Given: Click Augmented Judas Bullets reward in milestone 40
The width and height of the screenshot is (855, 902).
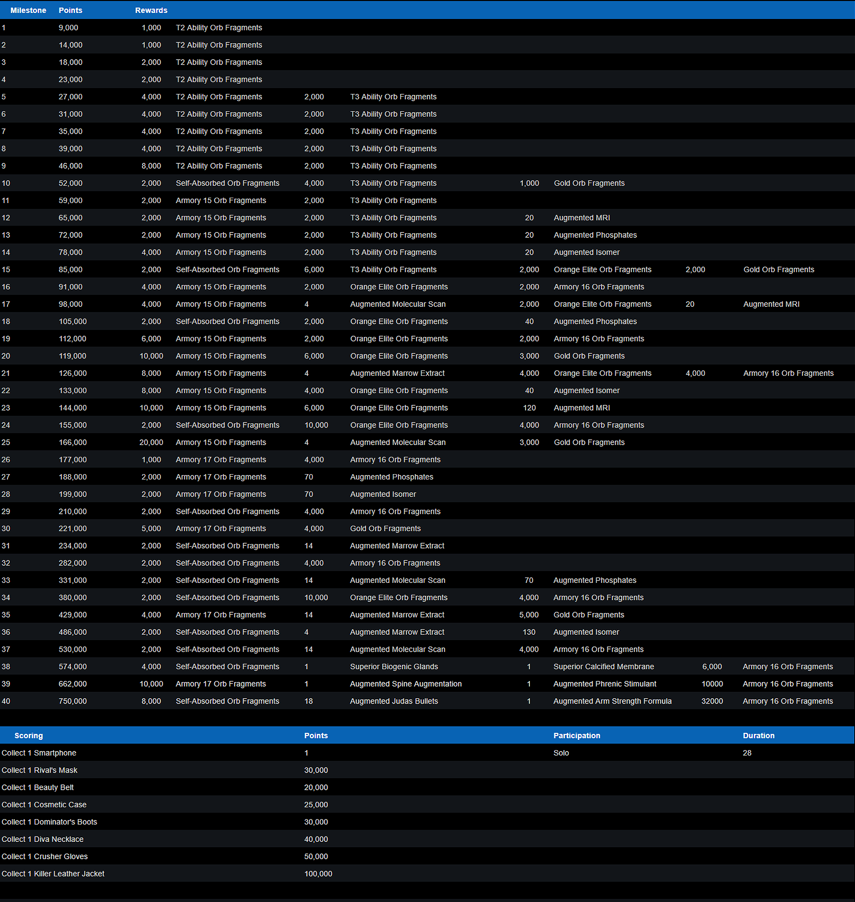Looking at the screenshot, I should pos(393,701).
